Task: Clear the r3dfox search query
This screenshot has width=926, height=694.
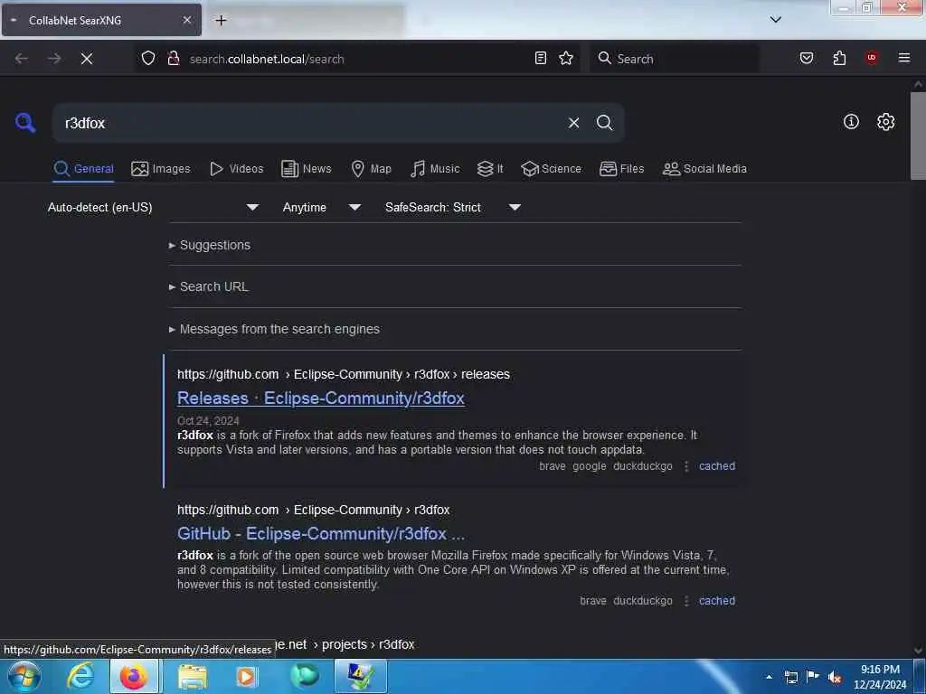Action: tap(573, 123)
